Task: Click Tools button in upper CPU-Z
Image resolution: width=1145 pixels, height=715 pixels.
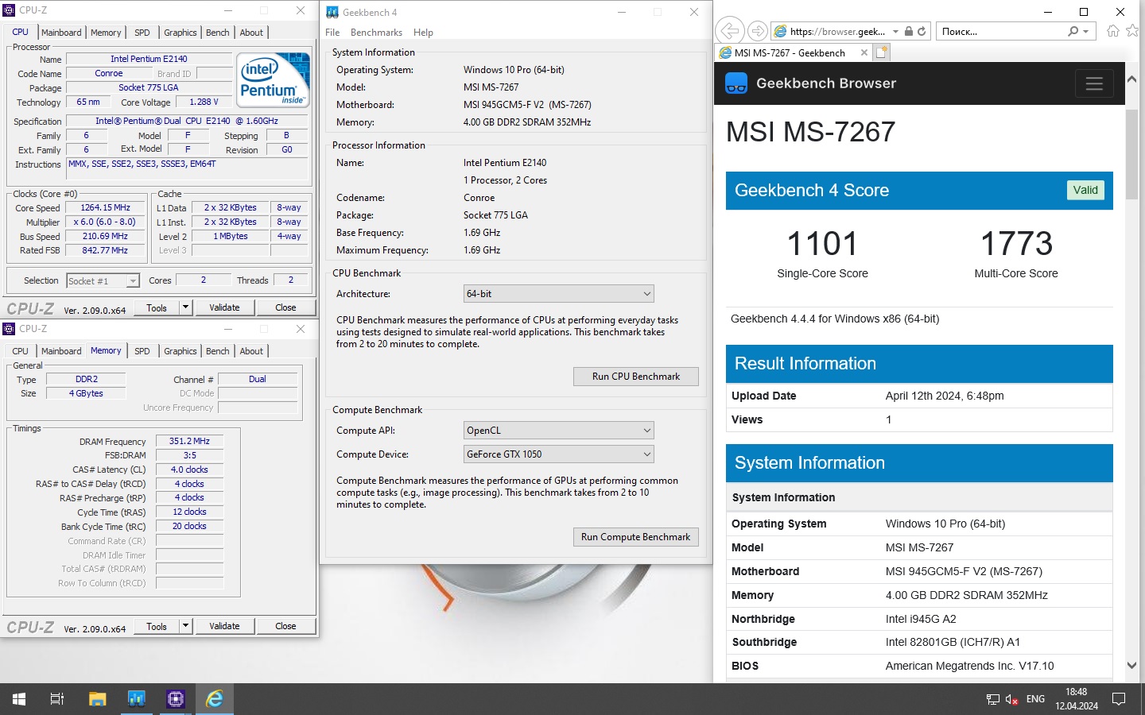Action: point(157,307)
